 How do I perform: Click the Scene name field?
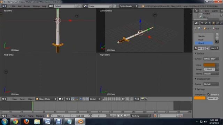pyautogui.click(x=99, y=6)
